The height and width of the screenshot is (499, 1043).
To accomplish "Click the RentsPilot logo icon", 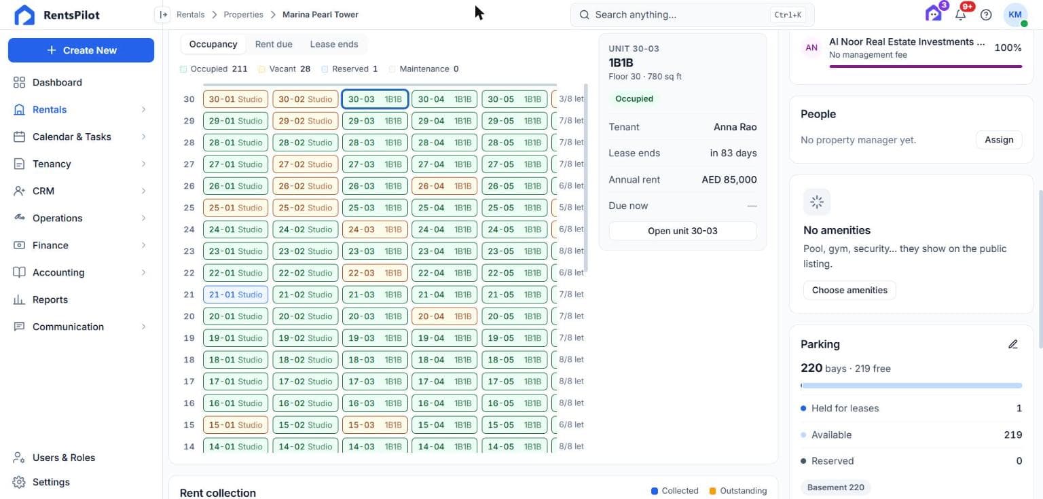I will click(x=24, y=15).
